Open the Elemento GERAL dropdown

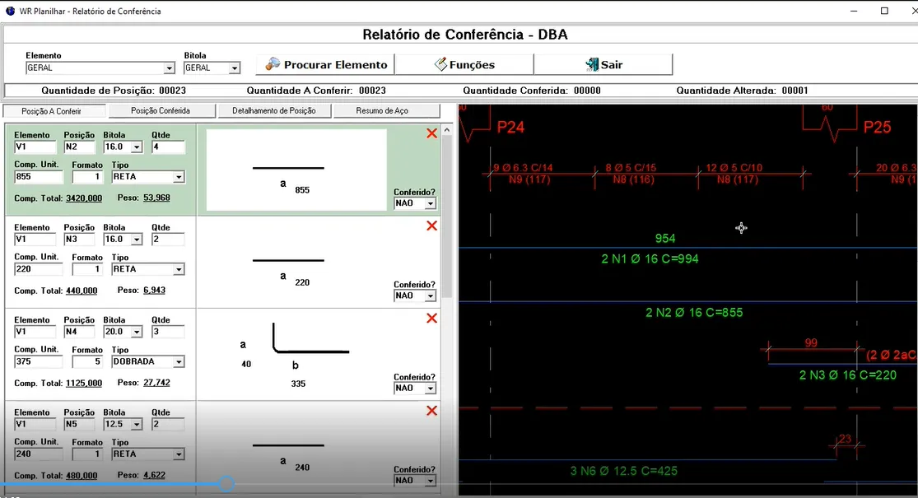click(x=170, y=68)
